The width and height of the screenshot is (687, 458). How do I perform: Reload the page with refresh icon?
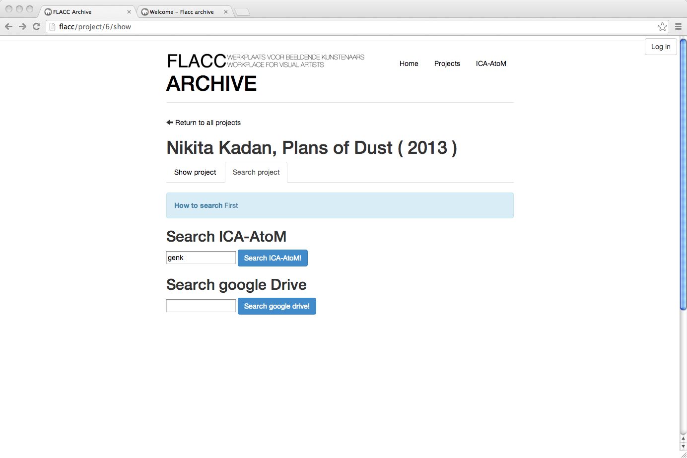(36, 27)
